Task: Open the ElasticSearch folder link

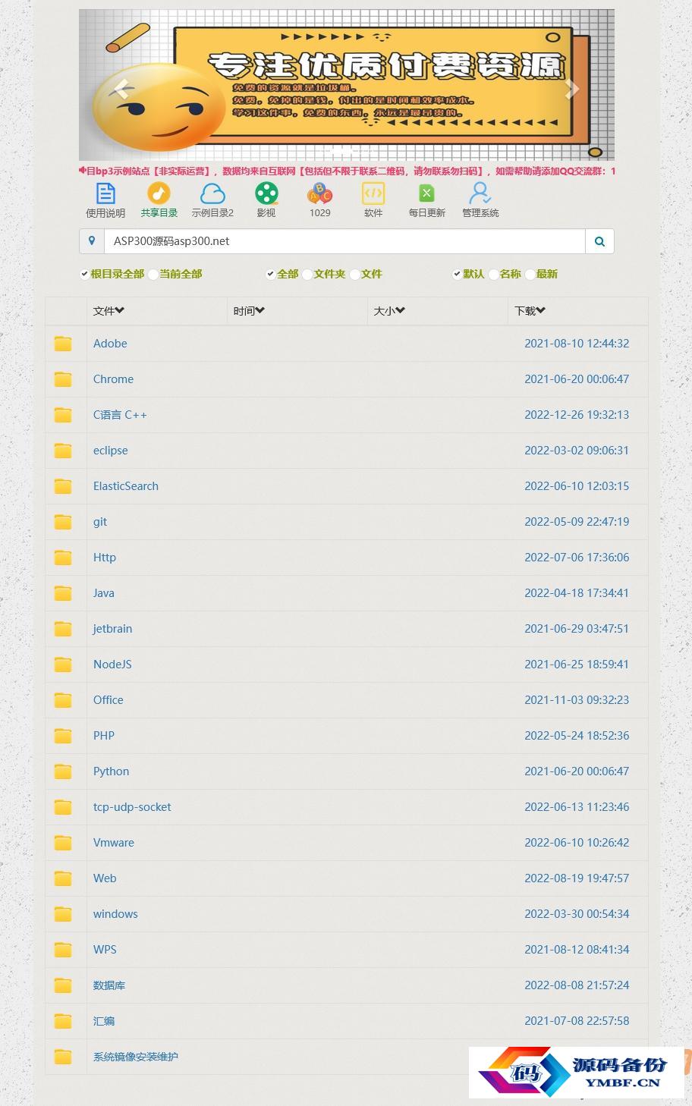Action: [126, 486]
